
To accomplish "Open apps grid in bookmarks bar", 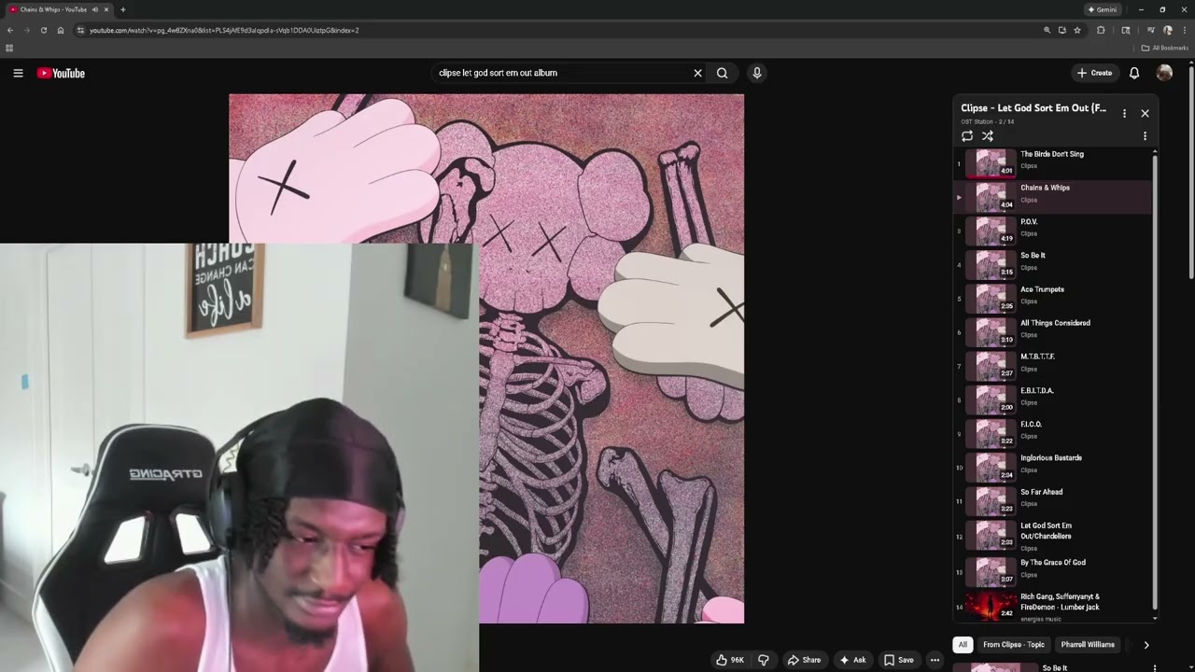I will coord(9,48).
